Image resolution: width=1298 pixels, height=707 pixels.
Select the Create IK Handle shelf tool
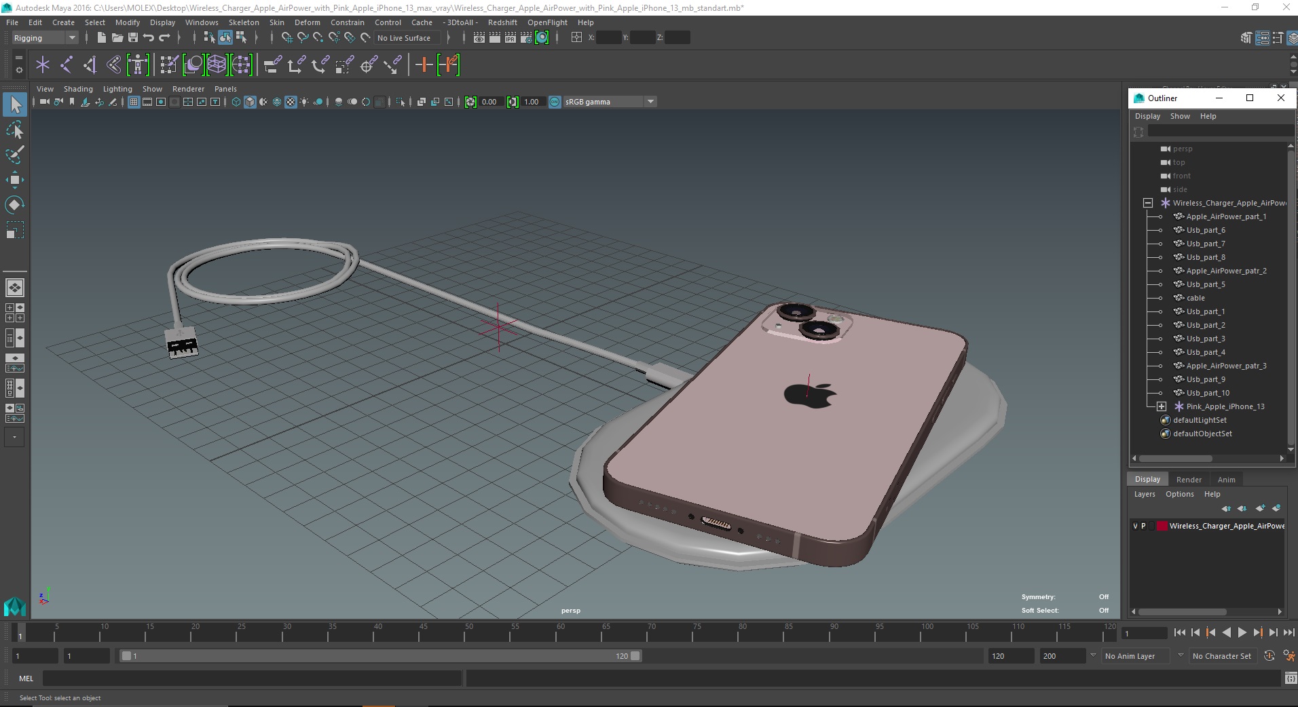[x=90, y=65]
